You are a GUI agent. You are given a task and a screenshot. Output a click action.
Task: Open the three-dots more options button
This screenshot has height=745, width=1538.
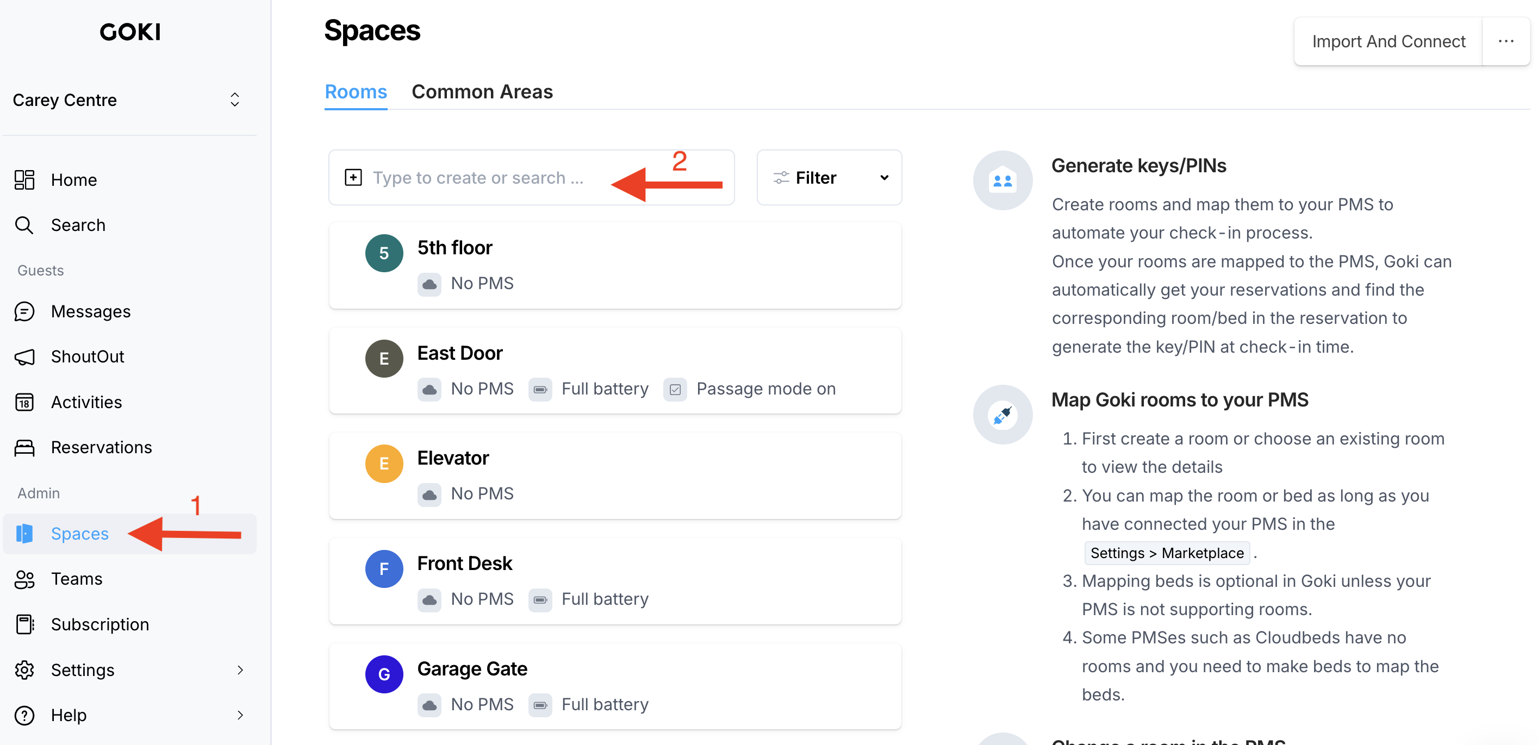pyautogui.click(x=1506, y=41)
